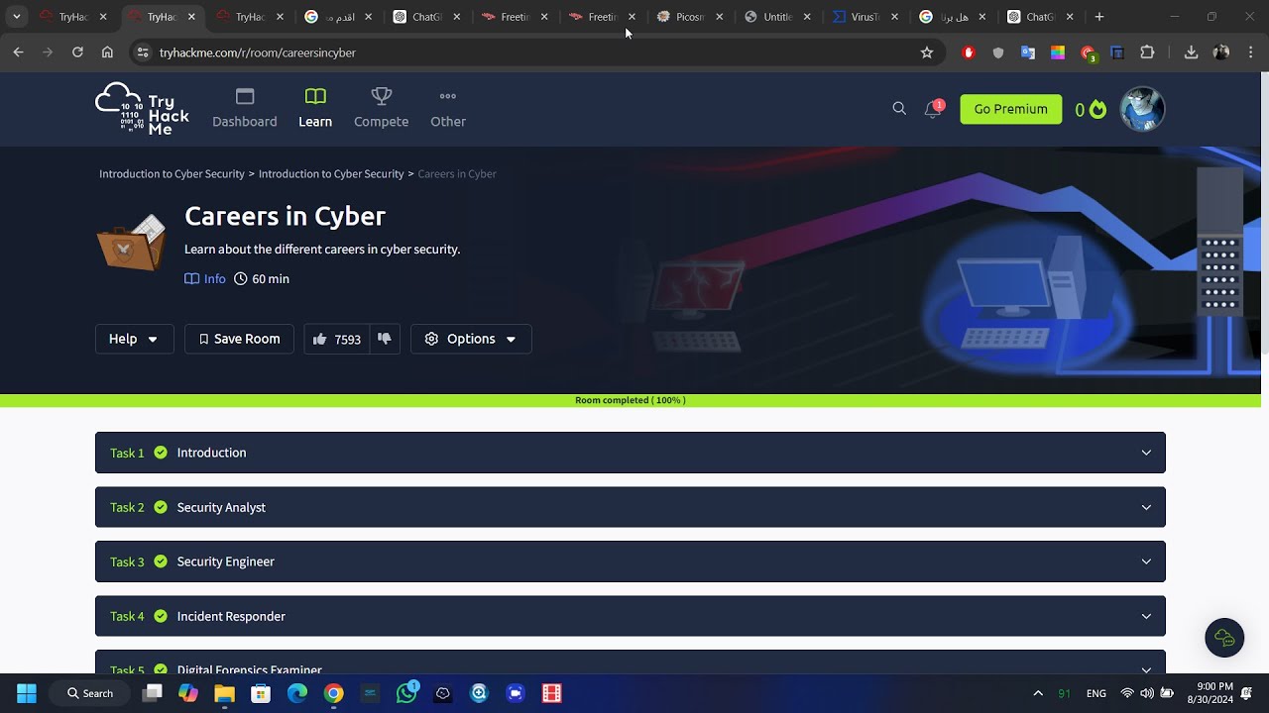Switch to the VirusTotal tab
This screenshot has height=713, width=1269.
coord(866,17)
